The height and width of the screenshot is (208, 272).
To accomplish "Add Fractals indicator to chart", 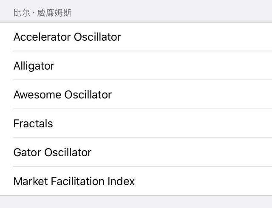I will pos(136,124).
